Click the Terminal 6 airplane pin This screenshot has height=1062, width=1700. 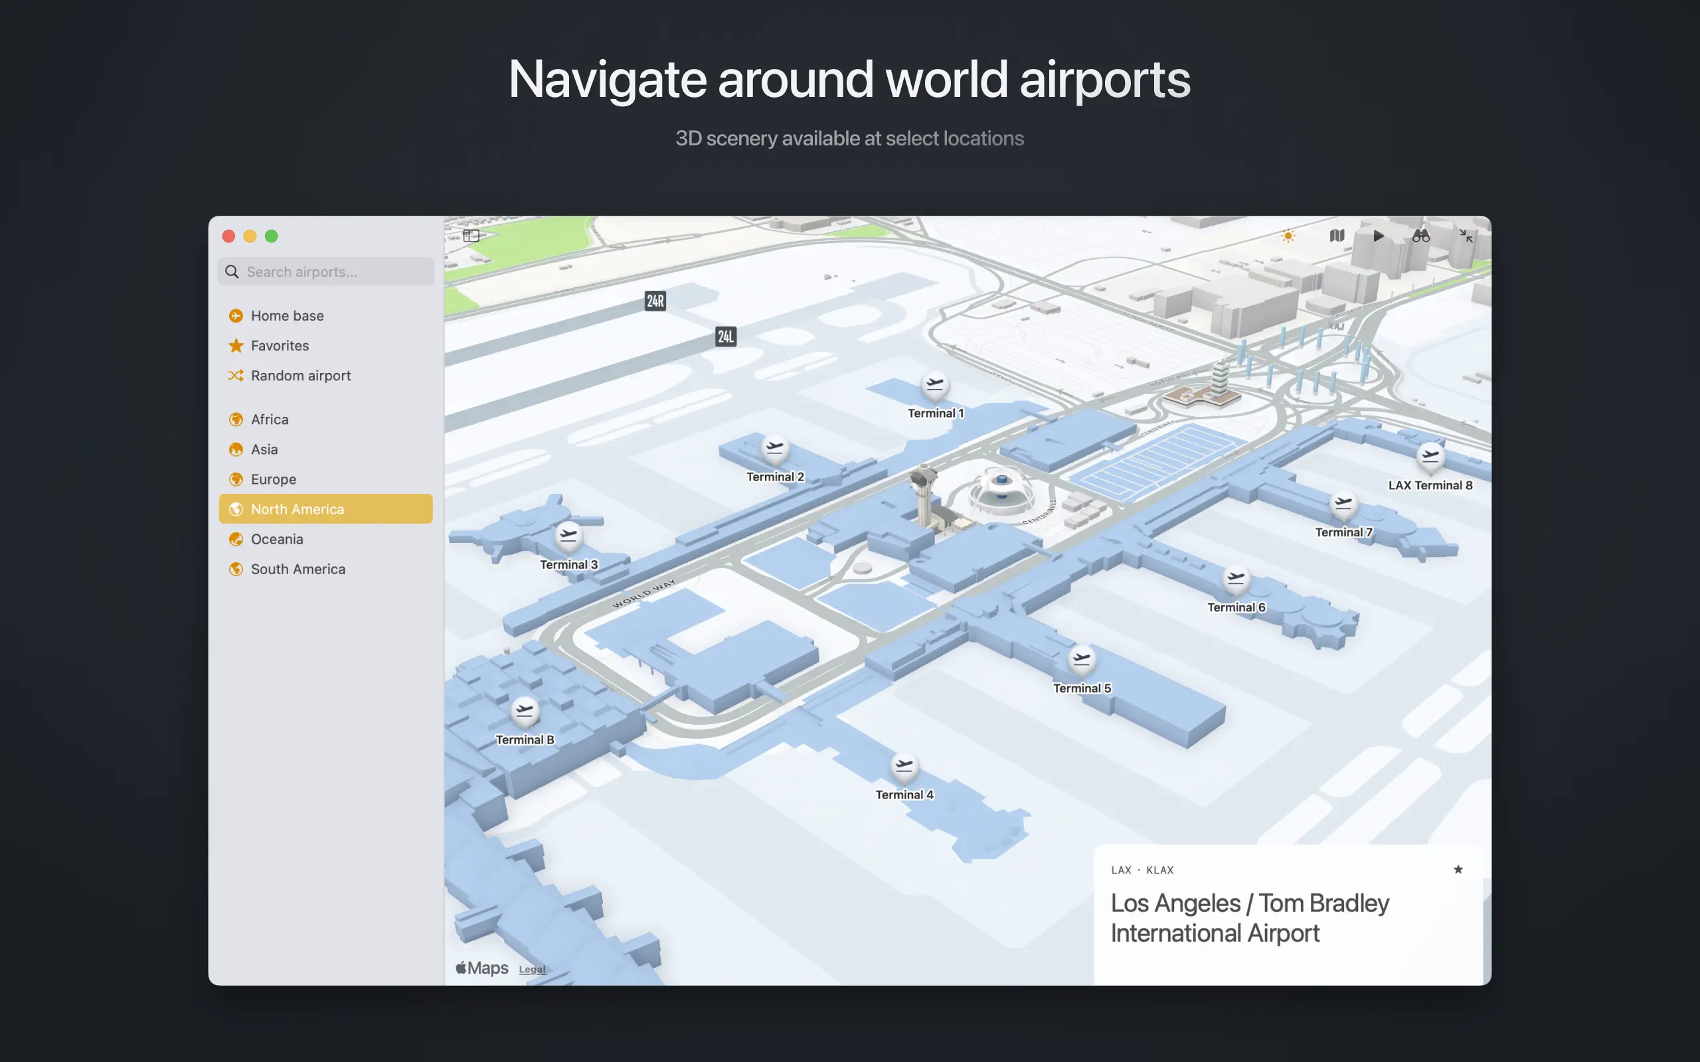(x=1236, y=579)
